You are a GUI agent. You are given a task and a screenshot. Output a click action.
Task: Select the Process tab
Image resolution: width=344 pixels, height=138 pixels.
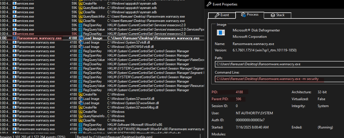point(249,15)
